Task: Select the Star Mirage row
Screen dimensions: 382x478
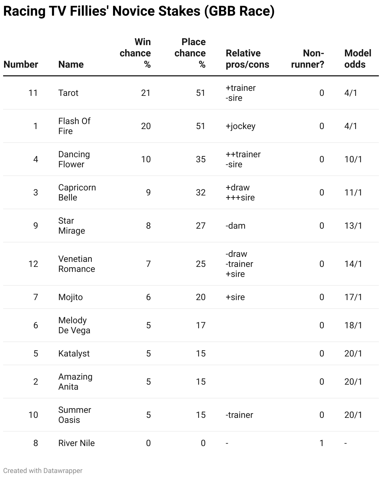Action: (191, 226)
